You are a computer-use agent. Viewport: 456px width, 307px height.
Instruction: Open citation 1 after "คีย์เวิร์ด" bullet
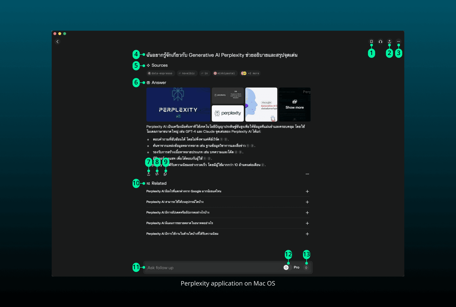[222, 139]
